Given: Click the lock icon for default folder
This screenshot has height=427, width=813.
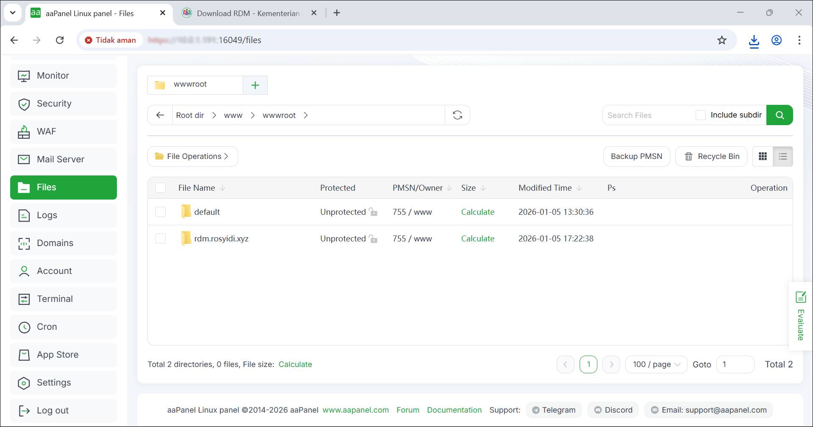Looking at the screenshot, I should pyautogui.click(x=373, y=212).
